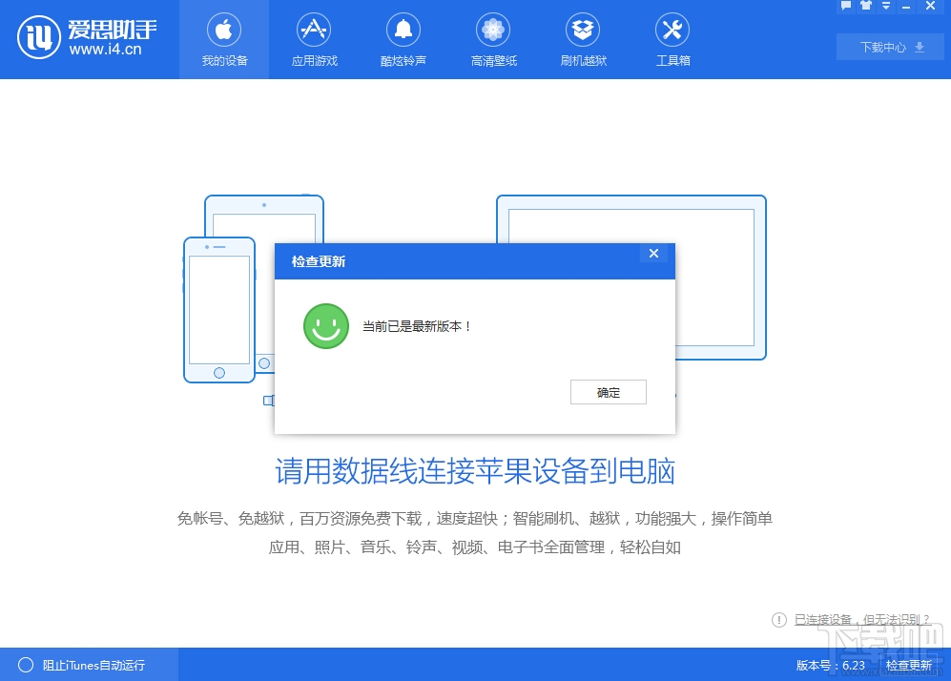This screenshot has width=951, height=681.
Task: Click the skin t-shirt icon
Action: 866,6
